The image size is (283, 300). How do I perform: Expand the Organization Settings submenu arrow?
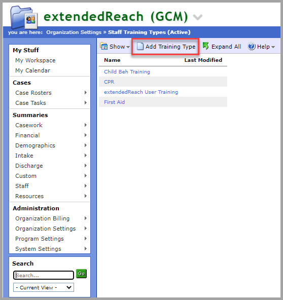point(86,228)
